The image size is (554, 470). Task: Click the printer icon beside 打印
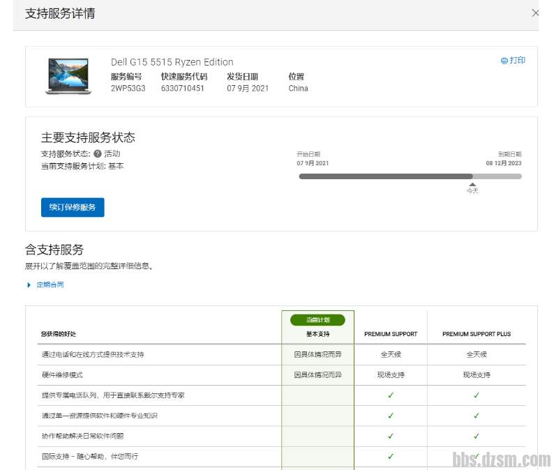coord(504,61)
